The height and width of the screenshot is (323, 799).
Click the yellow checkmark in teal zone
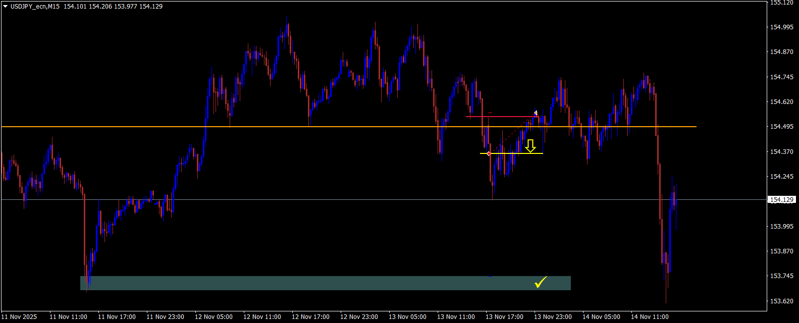(541, 283)
